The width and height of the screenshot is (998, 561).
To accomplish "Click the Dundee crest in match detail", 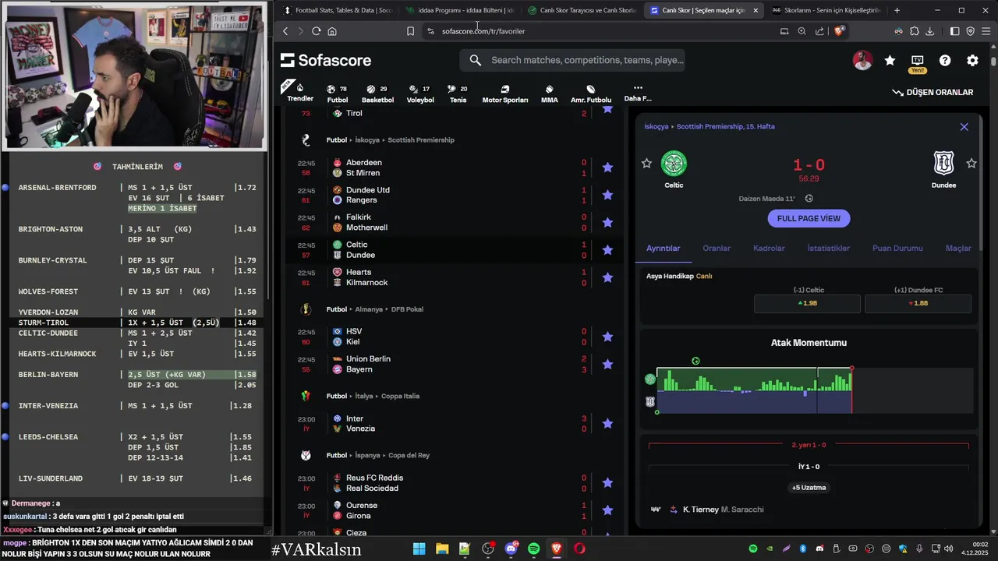I will tap(943, 163).
